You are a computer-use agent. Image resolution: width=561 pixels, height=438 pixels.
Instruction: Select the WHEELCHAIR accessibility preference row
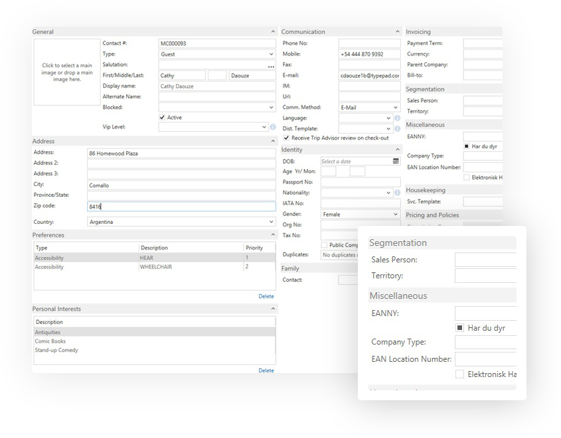155,266
